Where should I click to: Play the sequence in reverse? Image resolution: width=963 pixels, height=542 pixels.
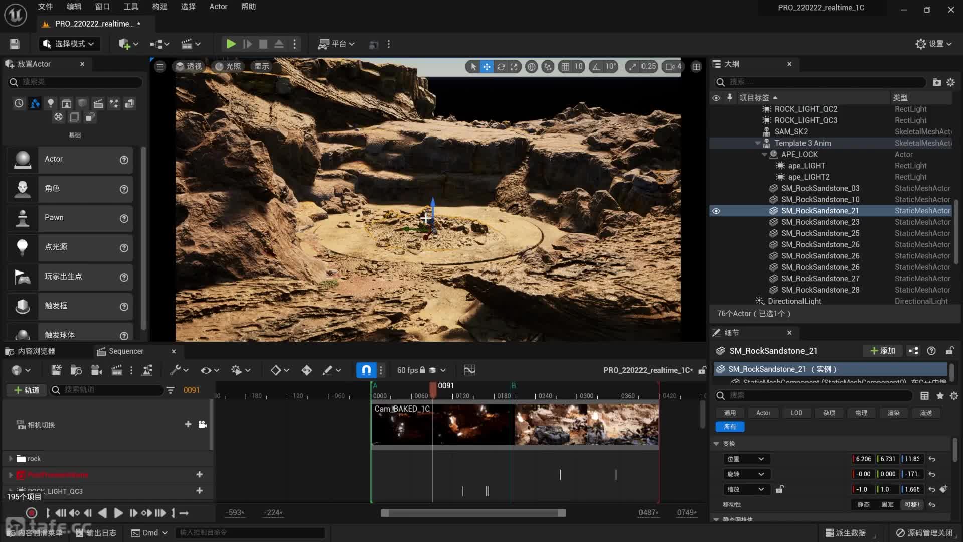(102, 513)
